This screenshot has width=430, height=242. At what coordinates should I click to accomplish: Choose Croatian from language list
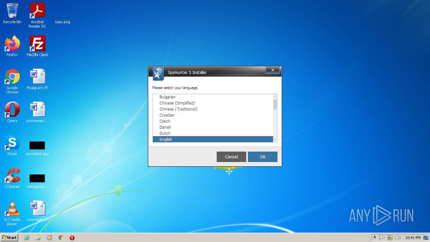point(213,115)
